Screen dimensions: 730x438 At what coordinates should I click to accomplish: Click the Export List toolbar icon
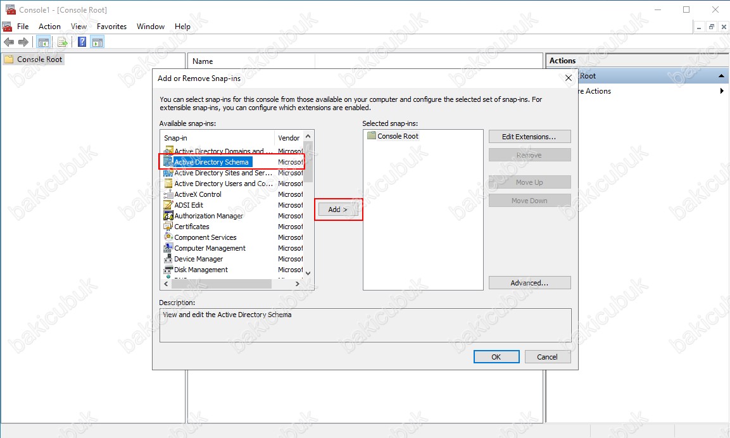point(63,42)
